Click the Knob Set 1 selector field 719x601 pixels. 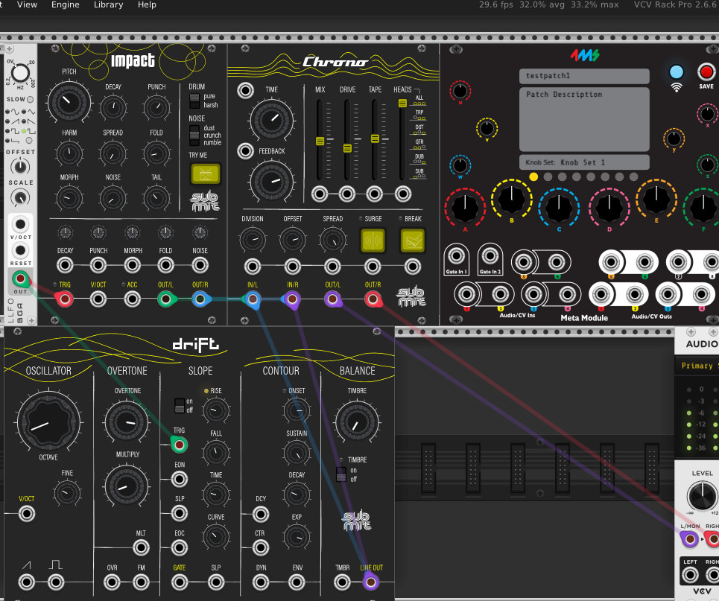pyautogui.click(x=583, y=162)
